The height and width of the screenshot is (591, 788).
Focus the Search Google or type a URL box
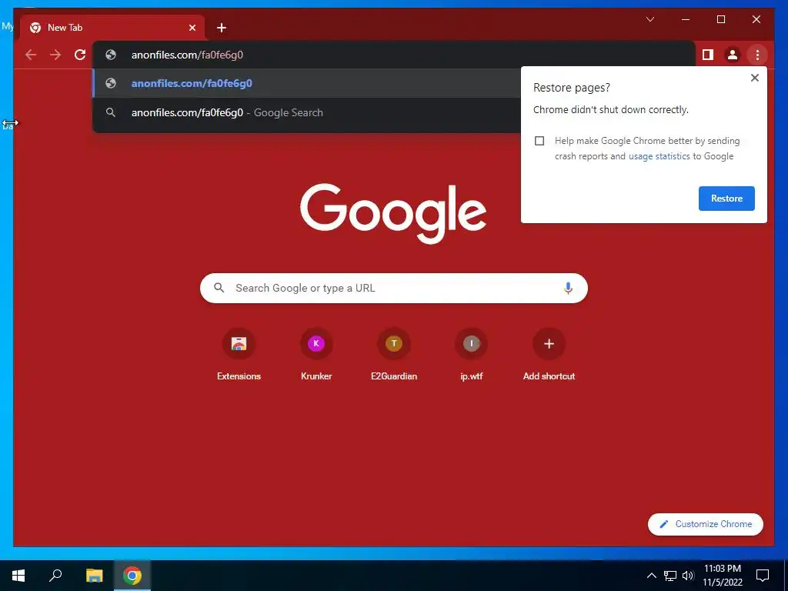(x=393, y=288)
